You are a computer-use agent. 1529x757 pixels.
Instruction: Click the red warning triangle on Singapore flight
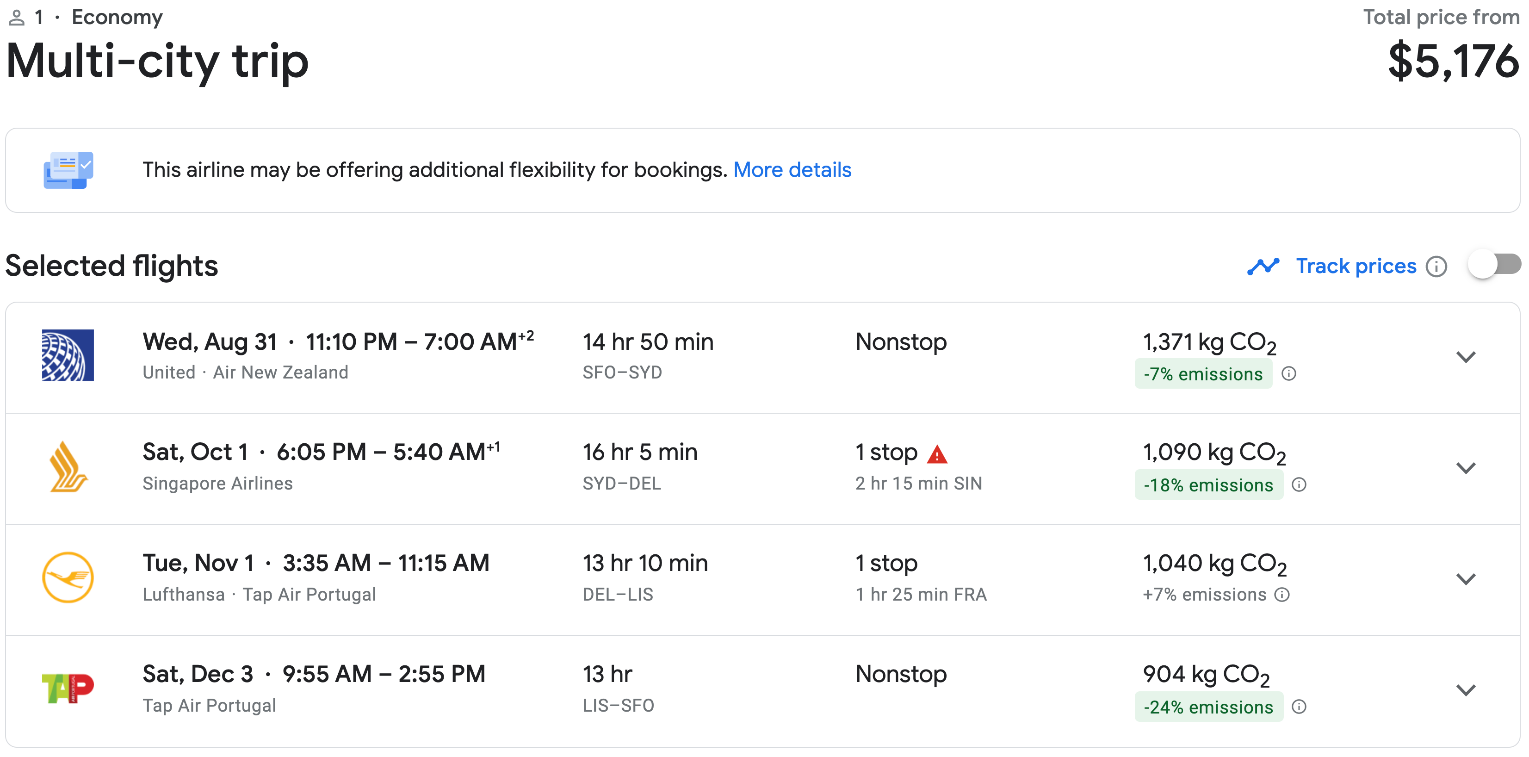[x=937, y=455]
